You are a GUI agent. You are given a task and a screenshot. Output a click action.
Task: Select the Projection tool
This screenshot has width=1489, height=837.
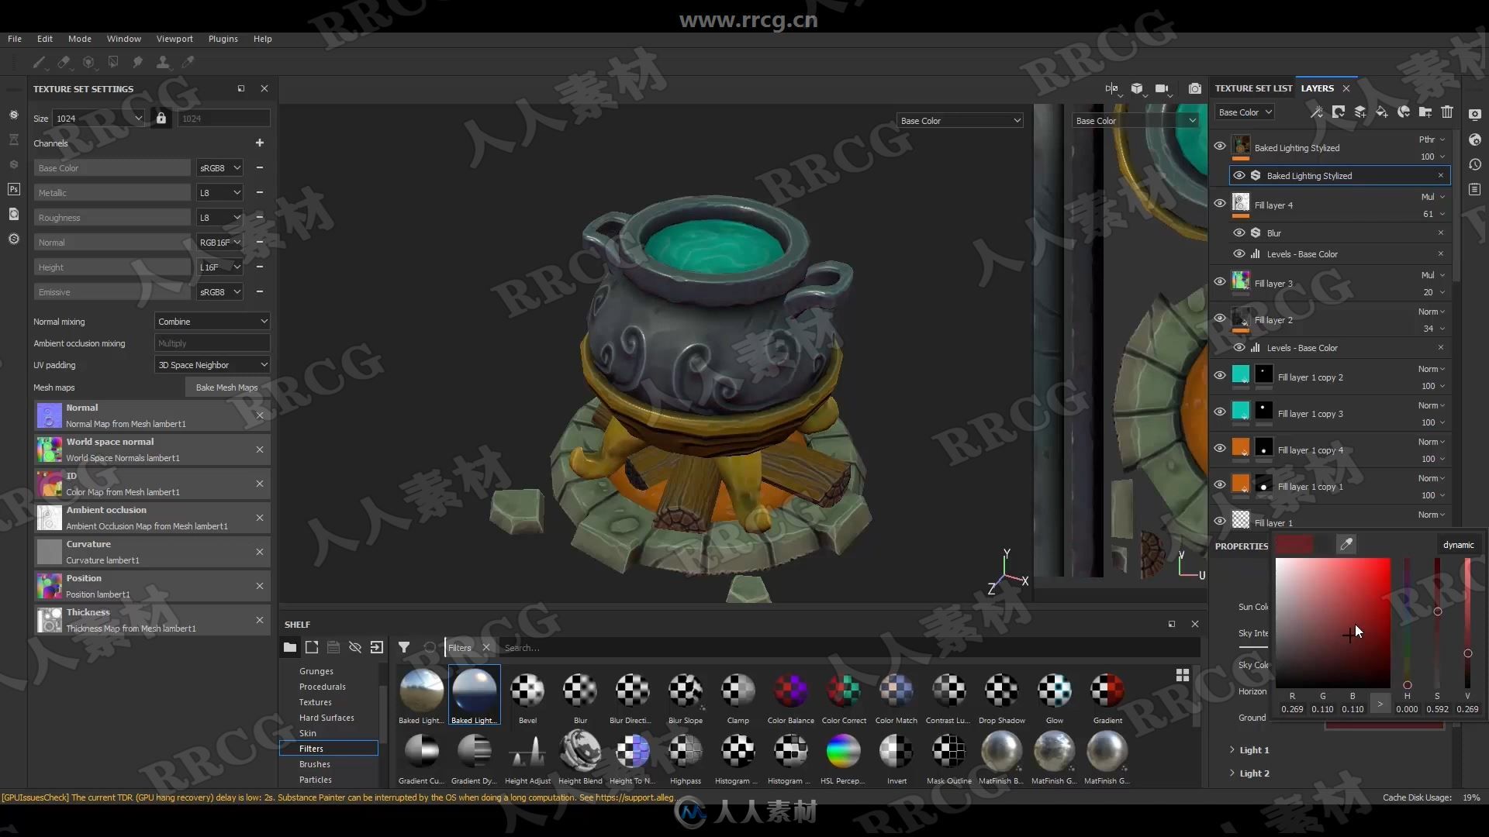click(88, 63)
